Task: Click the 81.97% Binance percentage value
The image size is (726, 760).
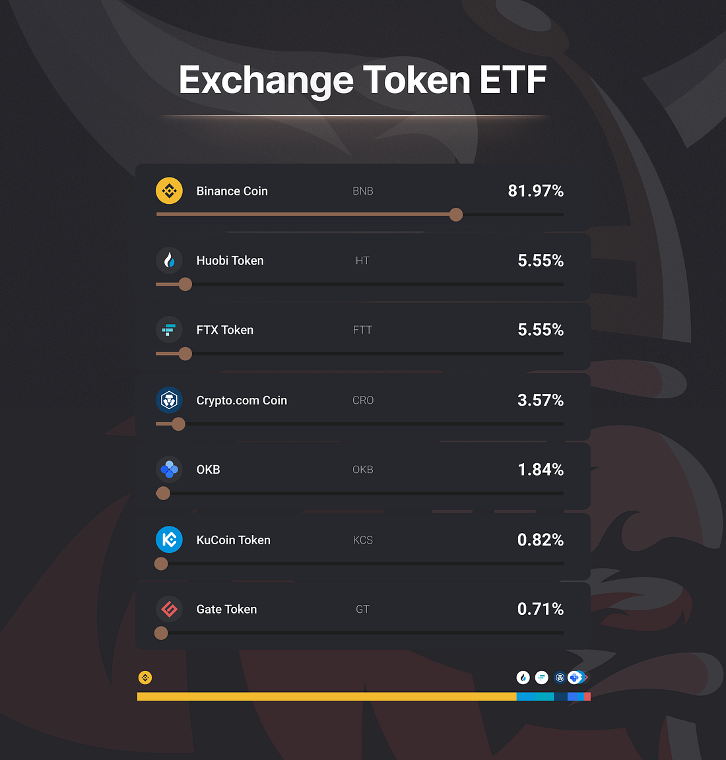Action: point(535,191)
